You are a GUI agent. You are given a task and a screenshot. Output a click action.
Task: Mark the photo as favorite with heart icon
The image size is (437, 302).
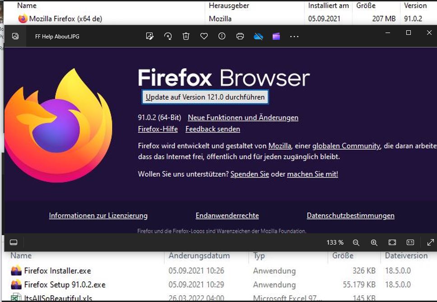[x=204, y=36]
